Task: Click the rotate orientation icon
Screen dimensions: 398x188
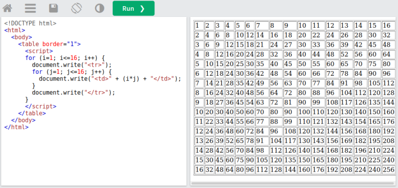Action: point(76,8)
